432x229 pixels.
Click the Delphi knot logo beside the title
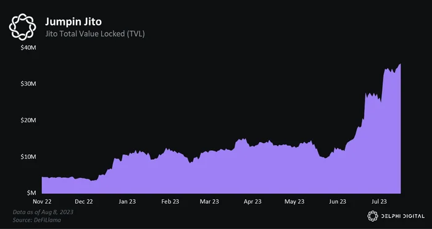coord(23,27)
